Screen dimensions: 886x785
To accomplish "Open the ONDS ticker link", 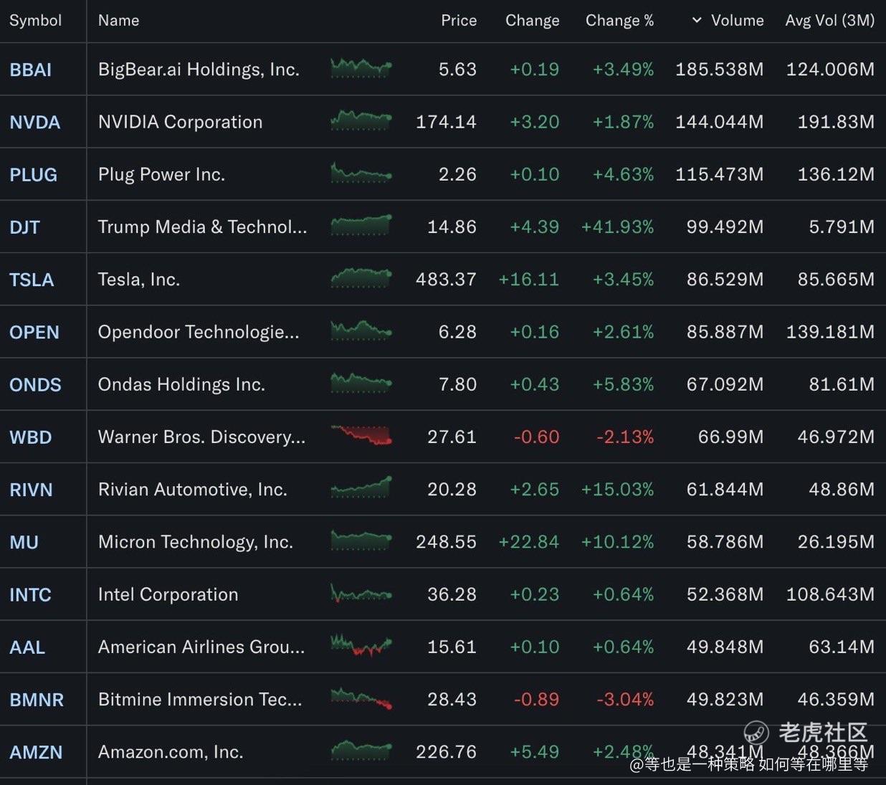I will [x=35, y=385].
